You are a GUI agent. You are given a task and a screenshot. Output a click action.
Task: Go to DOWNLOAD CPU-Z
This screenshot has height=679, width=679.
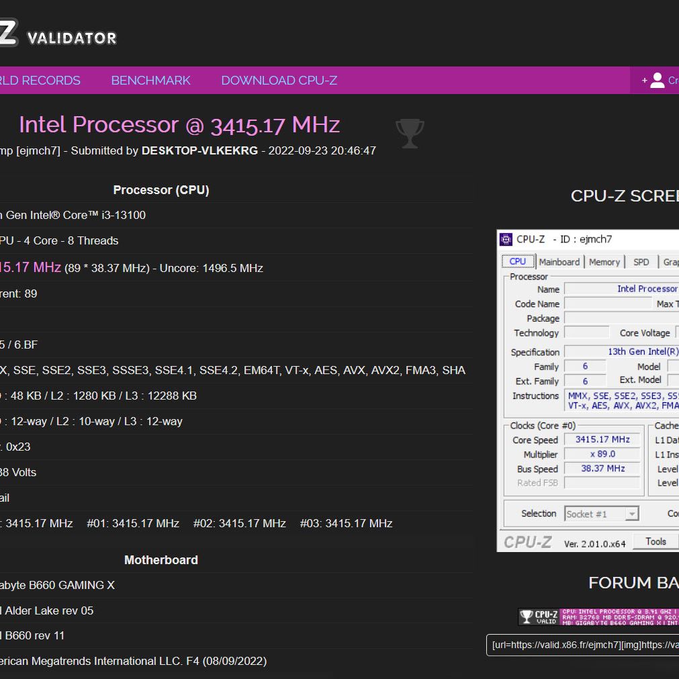pos(279,81)
